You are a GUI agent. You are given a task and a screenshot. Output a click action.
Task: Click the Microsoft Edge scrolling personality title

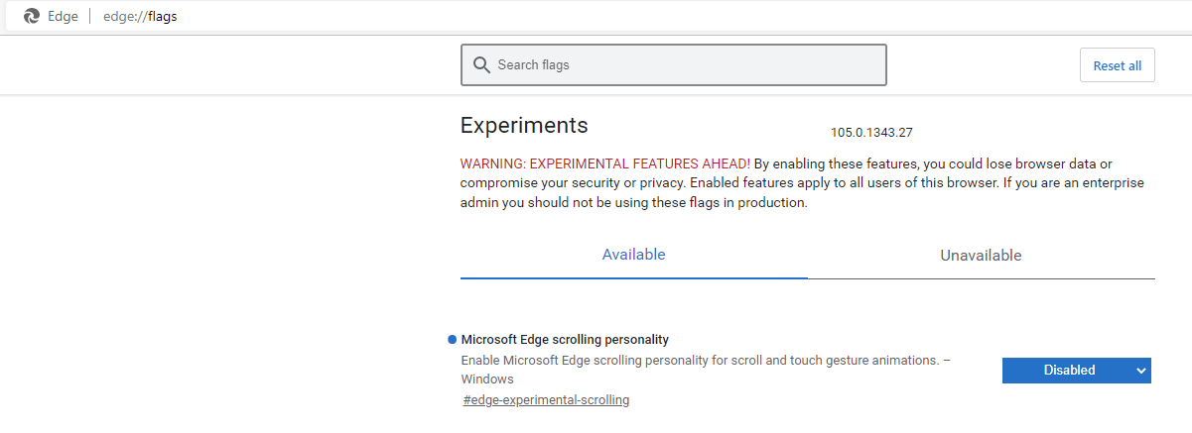(x=565, y=340)
